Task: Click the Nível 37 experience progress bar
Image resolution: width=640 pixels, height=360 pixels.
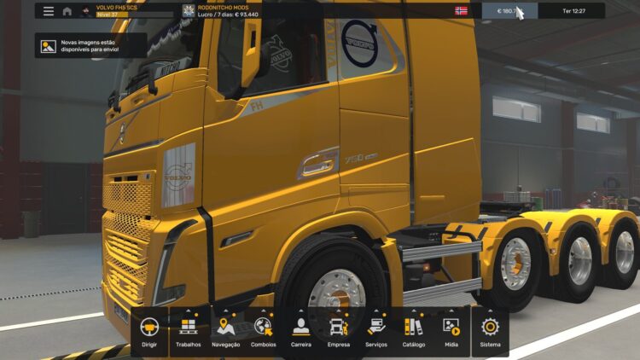Action: click(135, 15)
